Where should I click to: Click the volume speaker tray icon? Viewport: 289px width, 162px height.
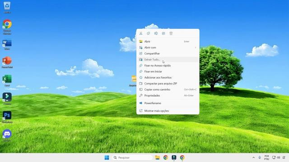[279, 157]
